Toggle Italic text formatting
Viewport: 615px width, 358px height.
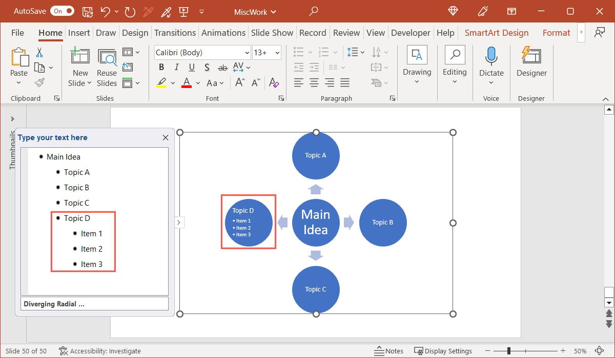pos(176,68)
